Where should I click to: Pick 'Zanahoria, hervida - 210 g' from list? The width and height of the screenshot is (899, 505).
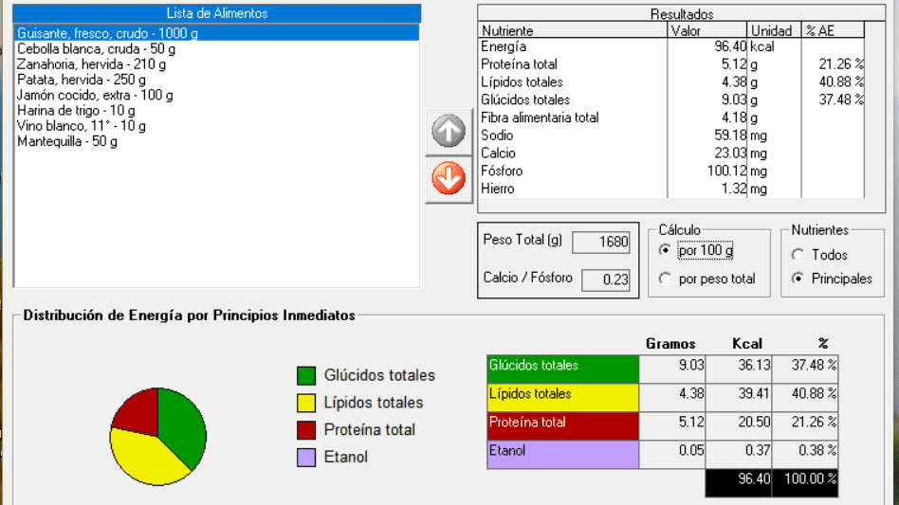pyautogui.click(x=91, y=64)
